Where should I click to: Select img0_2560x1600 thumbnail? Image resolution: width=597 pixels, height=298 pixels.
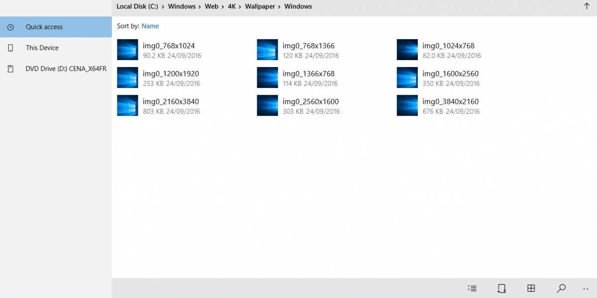pyautogui.click(x=267, y=105)
